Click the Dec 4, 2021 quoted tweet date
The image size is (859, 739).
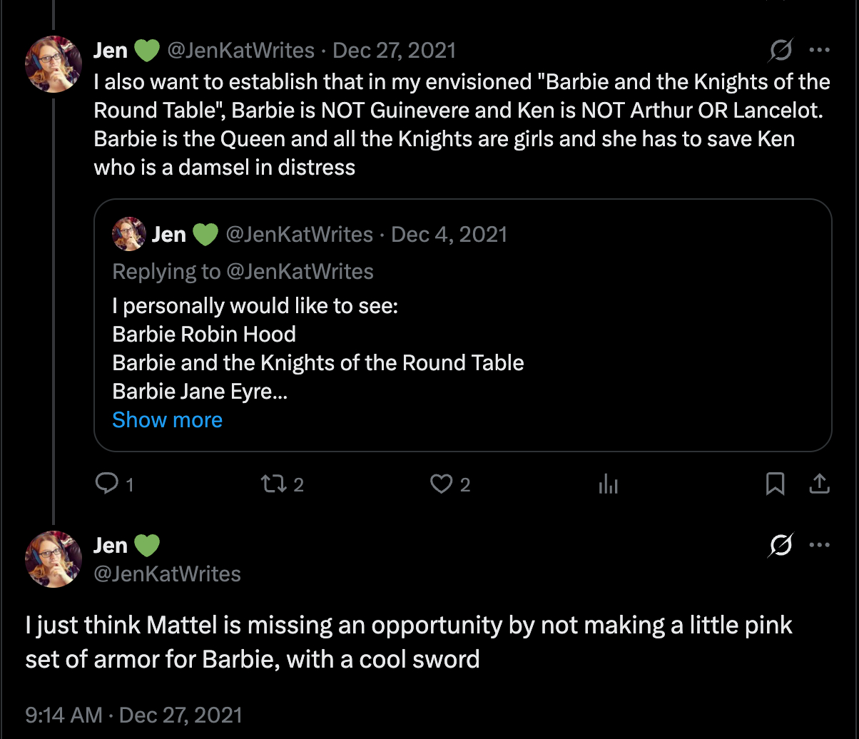coord(449,235)
